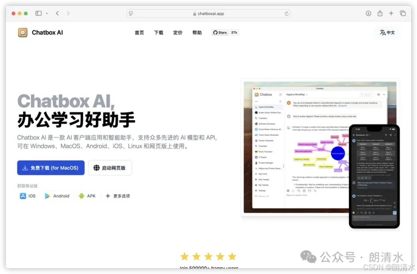
Task: Open the 帮助 nav item
Action: [x=197, y=33]
